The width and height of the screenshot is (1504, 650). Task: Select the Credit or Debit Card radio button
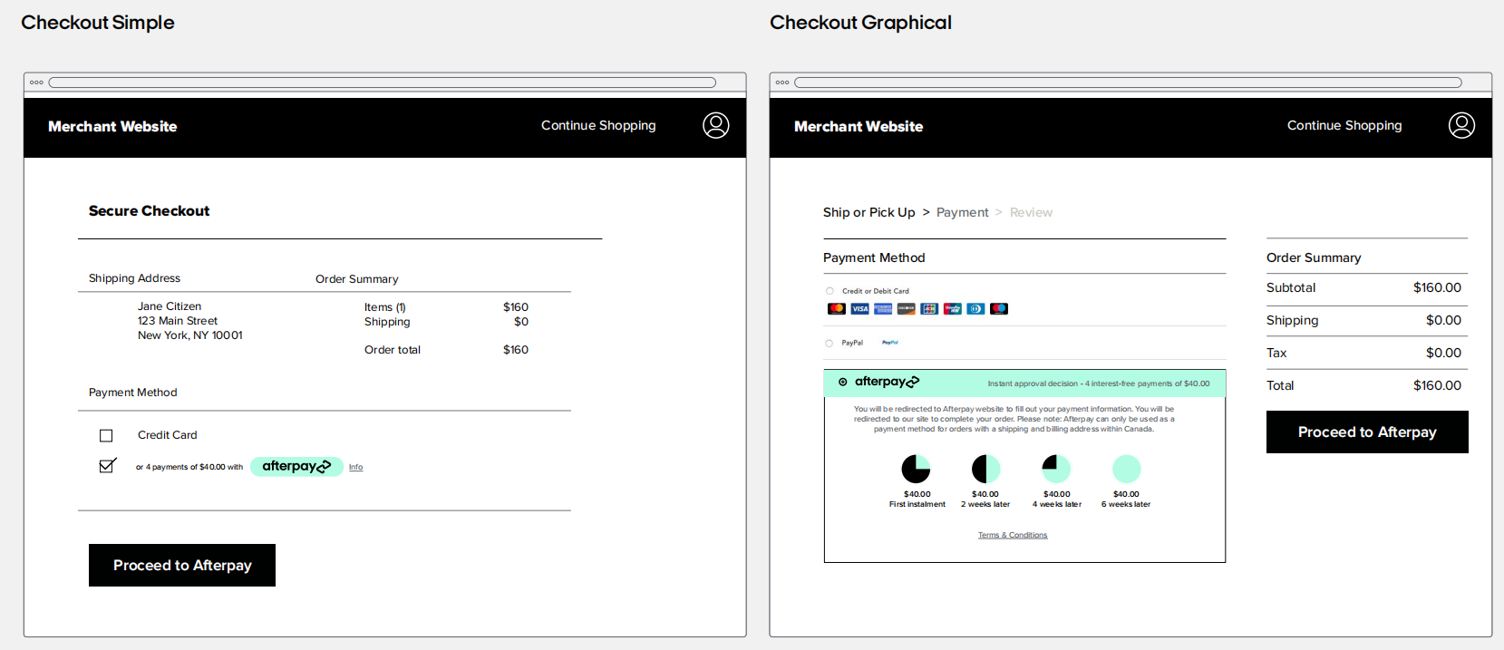click(x=830, y=291)
